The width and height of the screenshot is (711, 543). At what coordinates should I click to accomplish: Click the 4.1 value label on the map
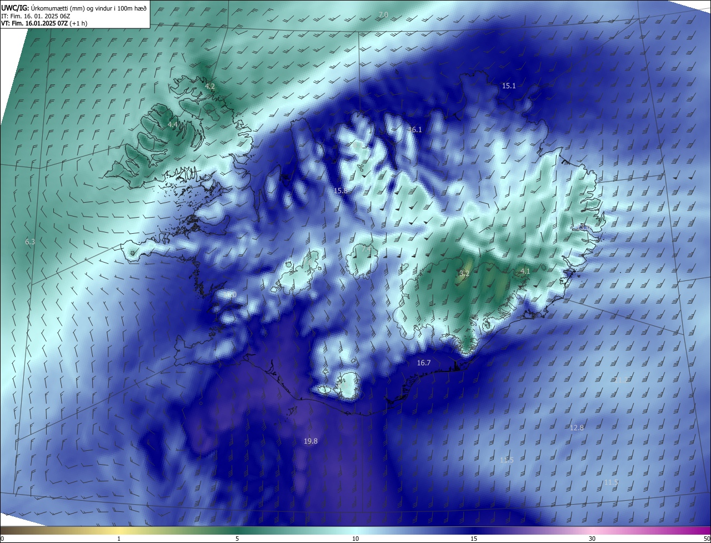[x=525, y=271]
